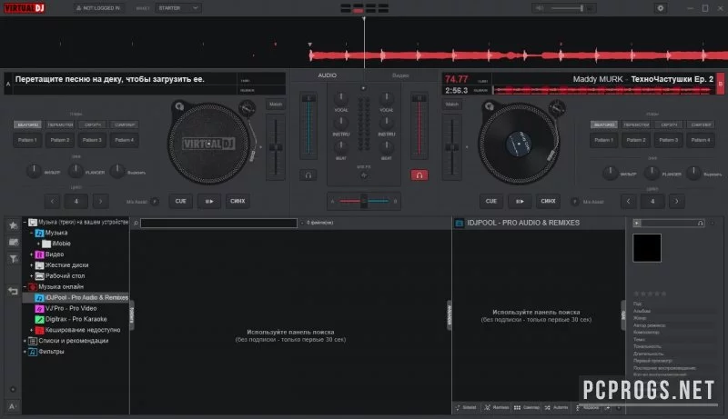Toggle loop value 4 on left deck
The width and height of the screenshot is (728, 419).
[76, 201]
